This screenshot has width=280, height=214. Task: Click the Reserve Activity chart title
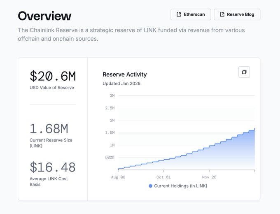point(124,74)
